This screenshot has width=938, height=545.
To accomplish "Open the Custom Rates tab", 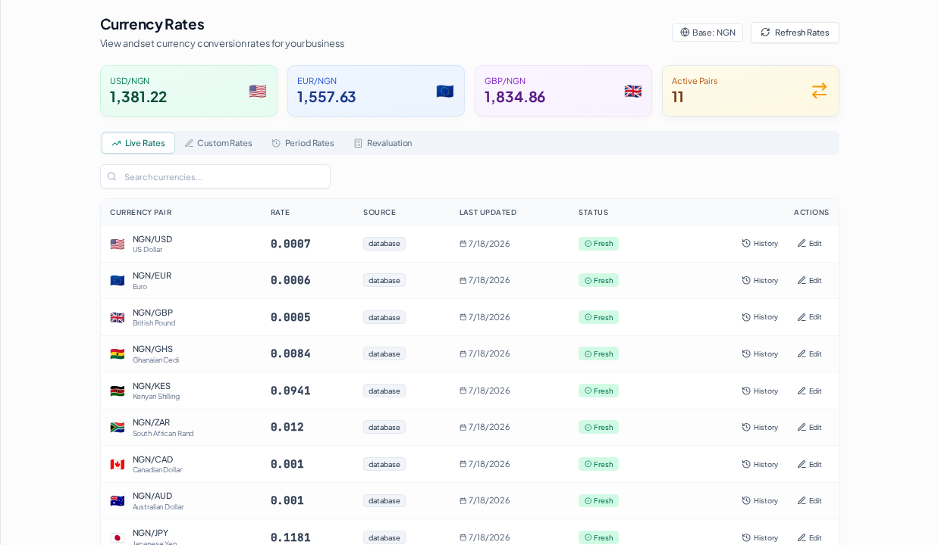I will point(218,143).
